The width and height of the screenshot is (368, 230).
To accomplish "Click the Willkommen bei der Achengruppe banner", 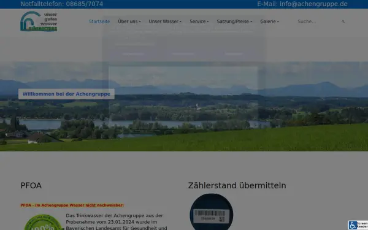I will click(x=66, y=94).
